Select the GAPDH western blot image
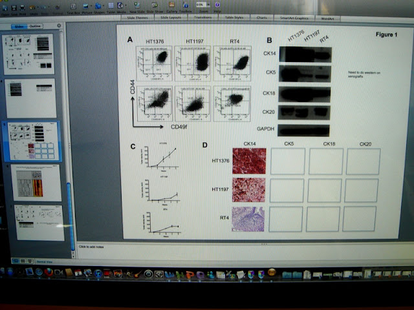The width and height of the screenshot is (414, 310). (x=303, y=130)
